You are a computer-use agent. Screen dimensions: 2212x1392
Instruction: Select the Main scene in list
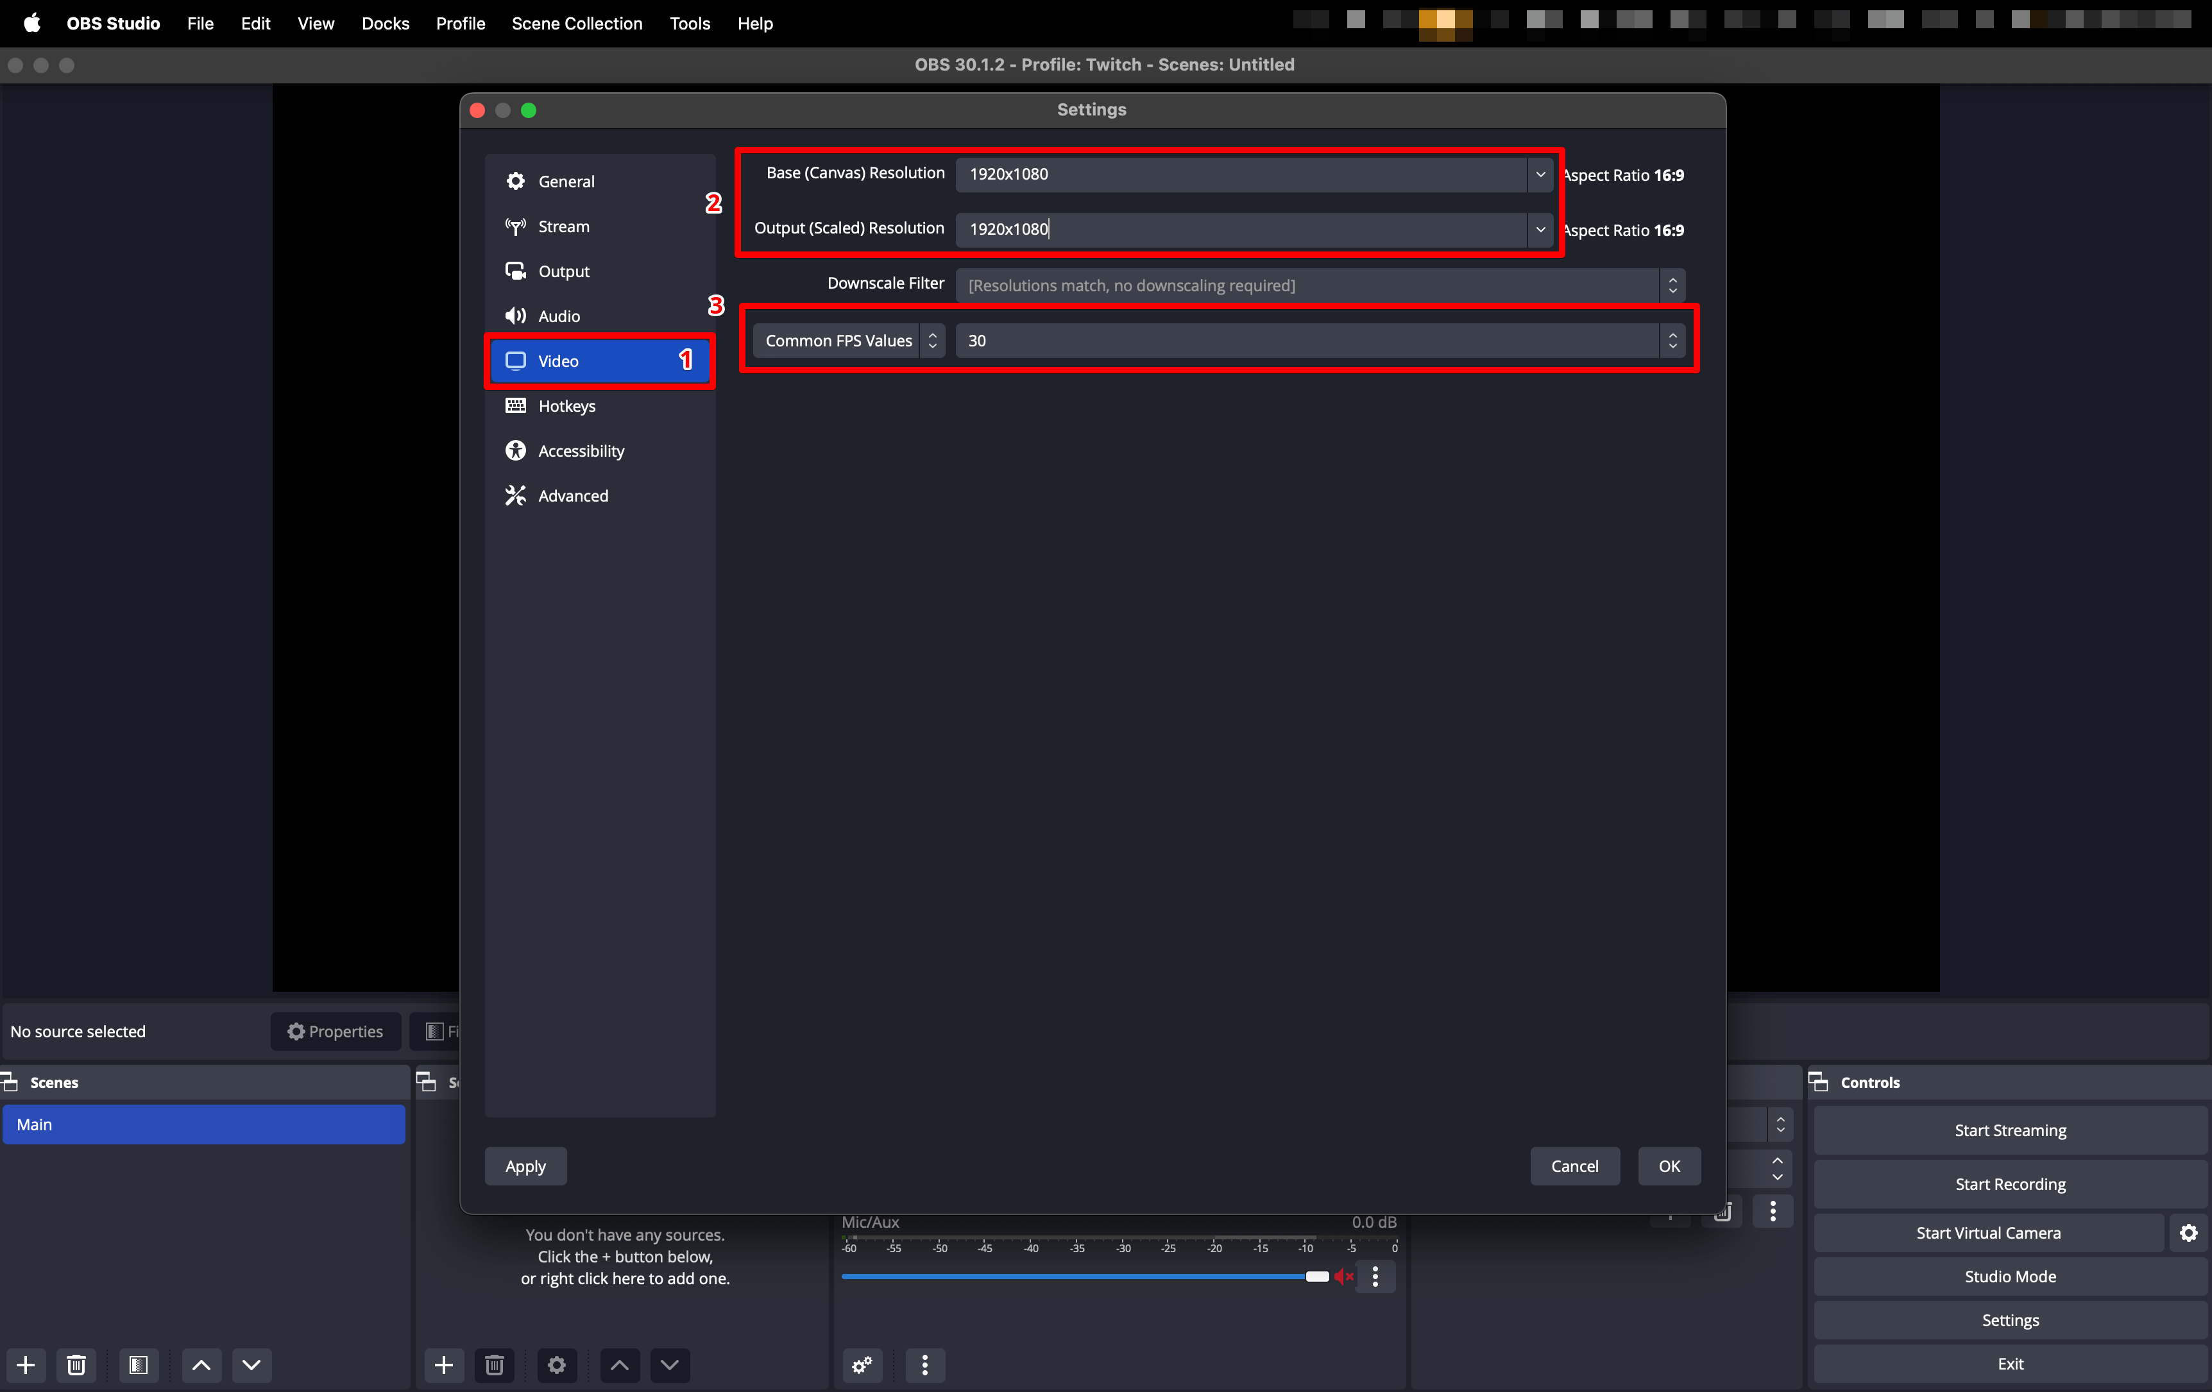click(x=203, y=1124)
